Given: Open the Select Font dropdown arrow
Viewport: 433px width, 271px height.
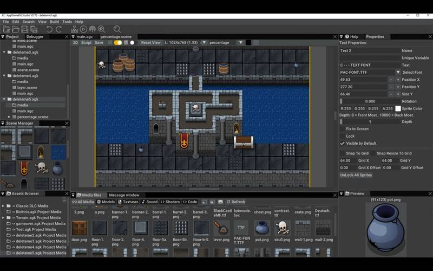Looking at the screenshot, I should pyautogui.click(x=398, y=72).
